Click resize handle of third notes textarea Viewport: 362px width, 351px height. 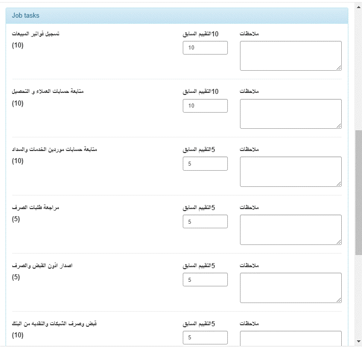point(339,184)
